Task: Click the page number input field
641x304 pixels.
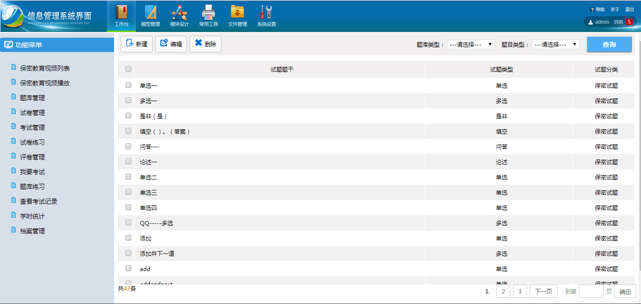Action: click(x=591, y=291)
